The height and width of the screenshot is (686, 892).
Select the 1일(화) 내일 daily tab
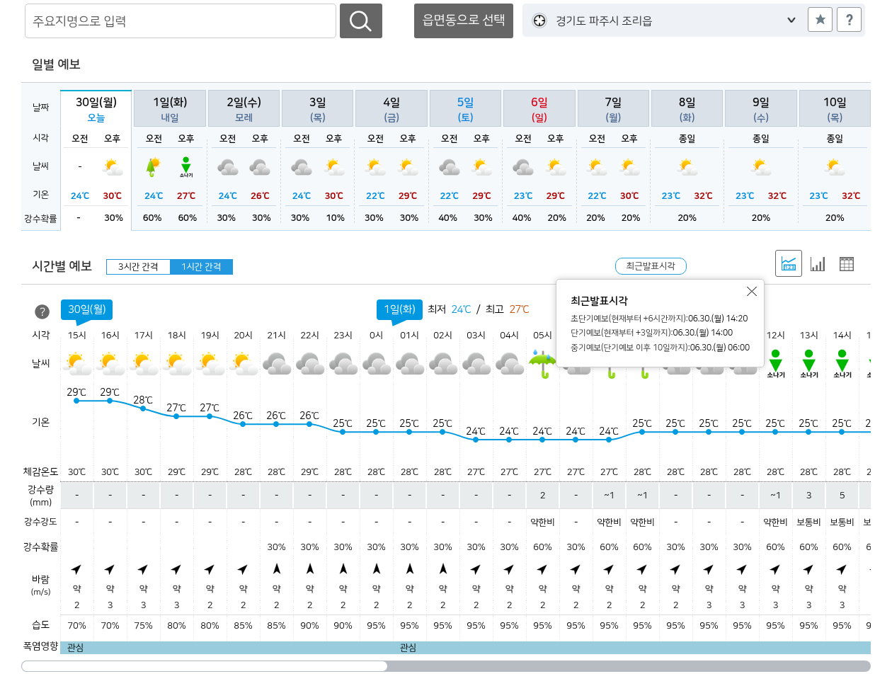(170, 108)
